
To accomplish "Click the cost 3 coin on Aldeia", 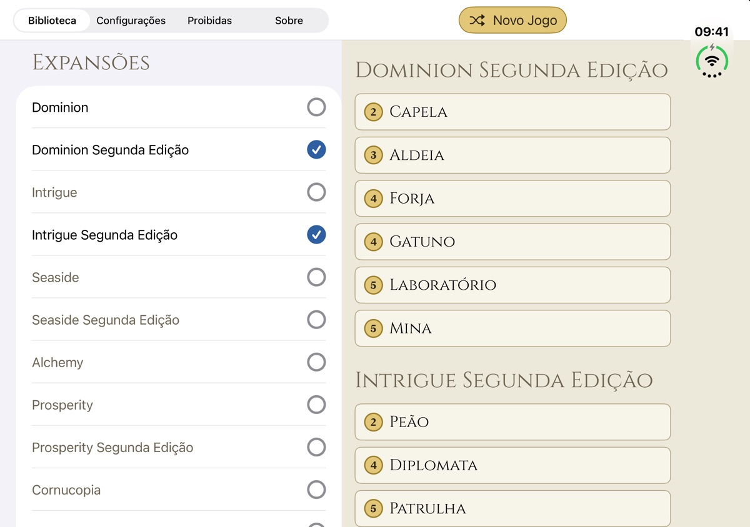I will [373, 155].
